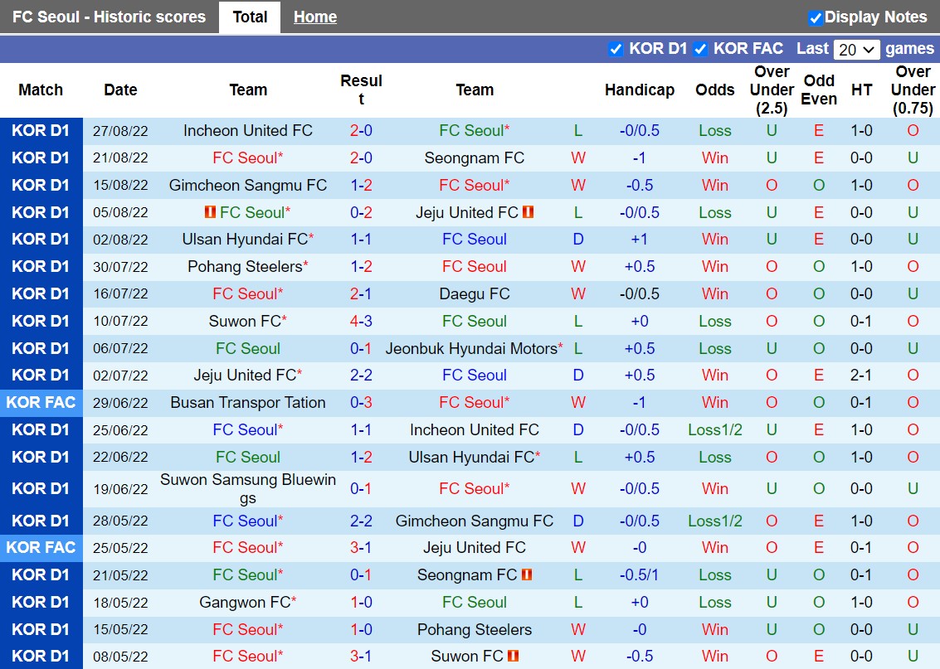Viewport: 940px width, 669px height.
Task: Switch to the Home tab
Action: (314, 17)
